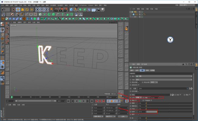Toggle the X axis lock
The height and width of the screenshot is (121, 198).
click(x=37, y=9)
